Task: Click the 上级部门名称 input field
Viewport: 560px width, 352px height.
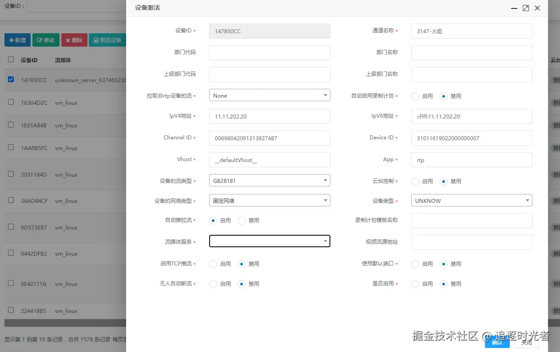Action: 472,75
